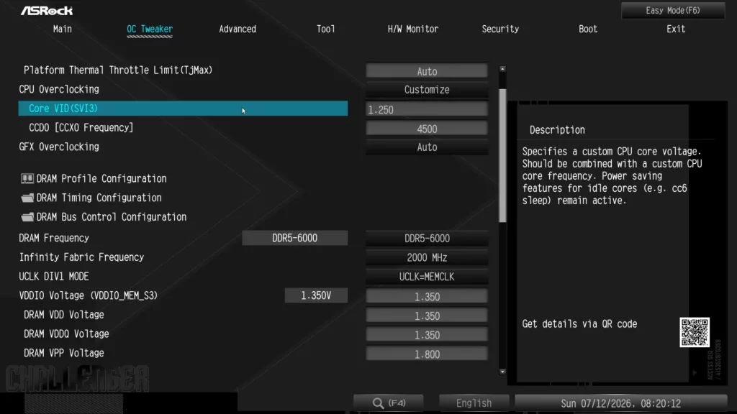This screenshot has width=737, height=414.
Task: Select the Platform Thermal Throttle Limit(TjMax) label
Action: click(x=118, y=70)
